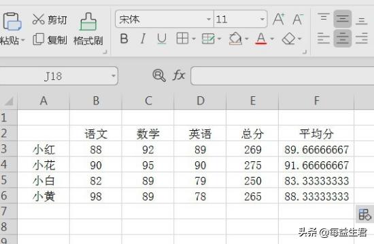Image resolution: width=374 pixels, height=244 pixels.
Task: Open the 宋体 font name dropdown
Action: click(x=209, y=19)
